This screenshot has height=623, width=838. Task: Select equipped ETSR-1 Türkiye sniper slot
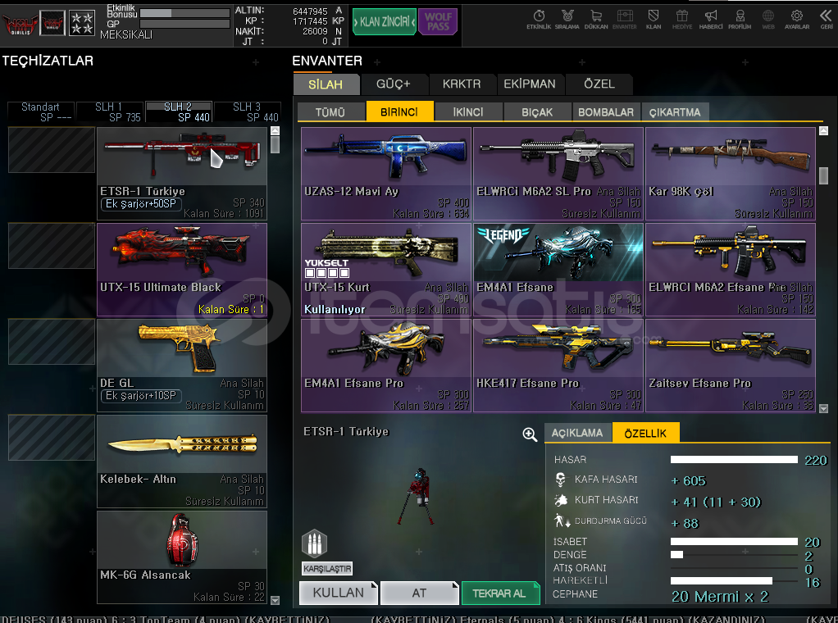pos(182,174)
